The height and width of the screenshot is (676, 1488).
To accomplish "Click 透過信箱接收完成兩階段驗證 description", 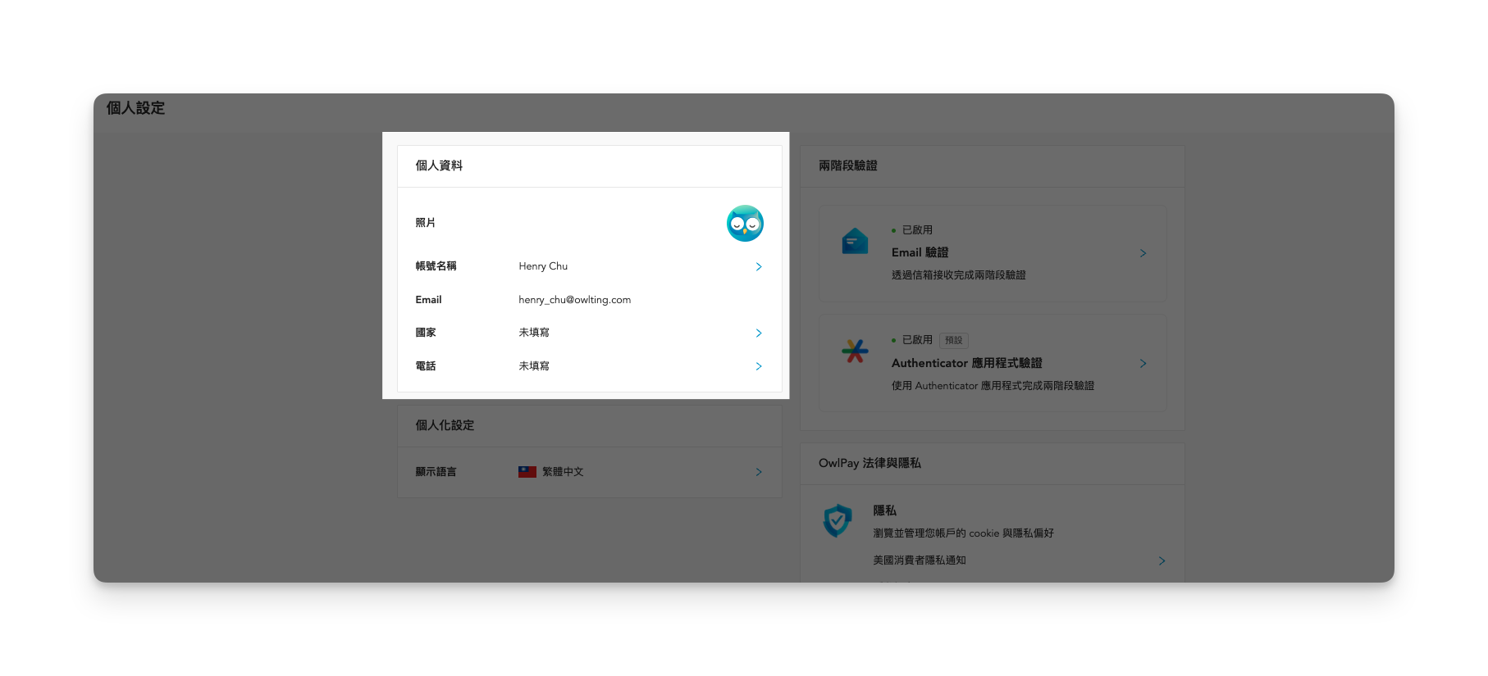I will (x=959, y=275).
